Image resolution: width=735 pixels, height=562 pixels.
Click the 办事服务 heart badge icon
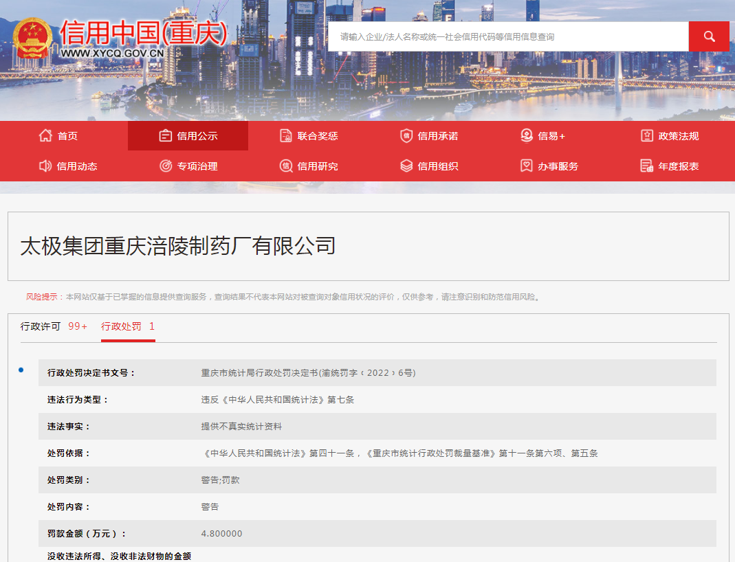[527, 166]
